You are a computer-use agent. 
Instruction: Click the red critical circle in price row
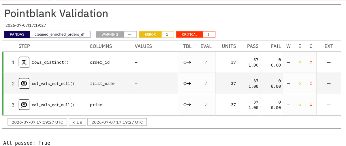[x=311, y=105]
